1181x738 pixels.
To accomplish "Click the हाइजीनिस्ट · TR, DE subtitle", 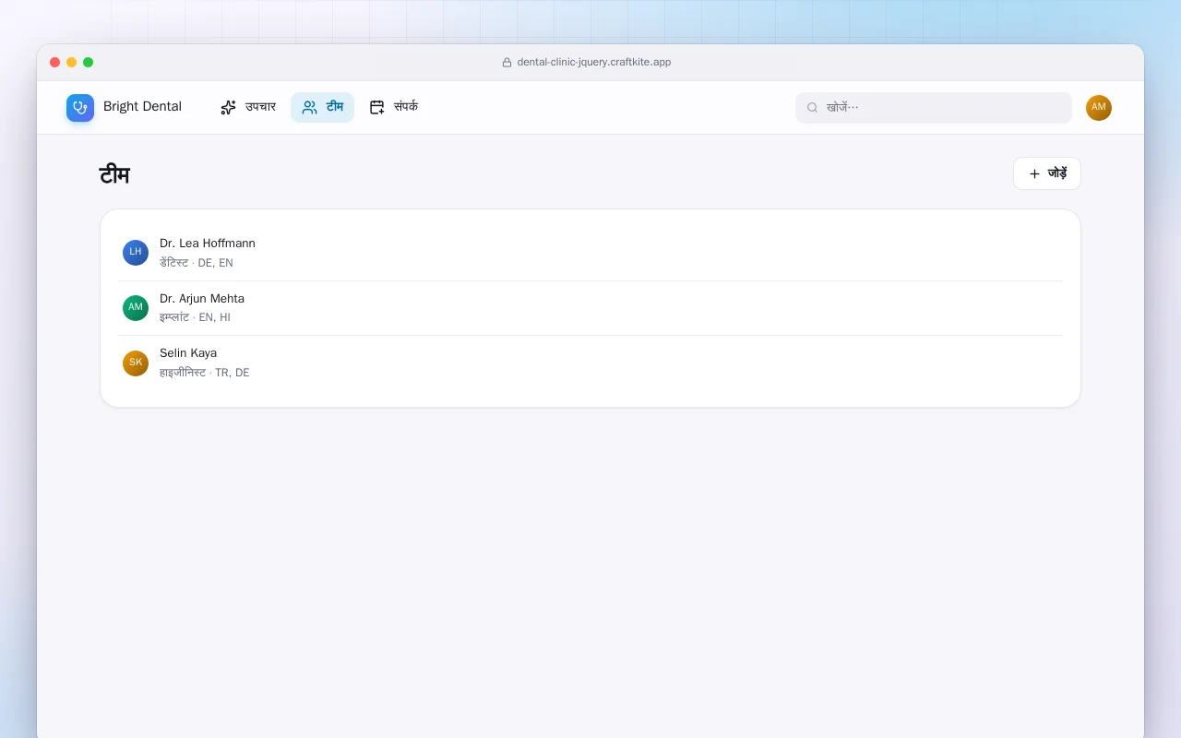I will tap(205, 373).
